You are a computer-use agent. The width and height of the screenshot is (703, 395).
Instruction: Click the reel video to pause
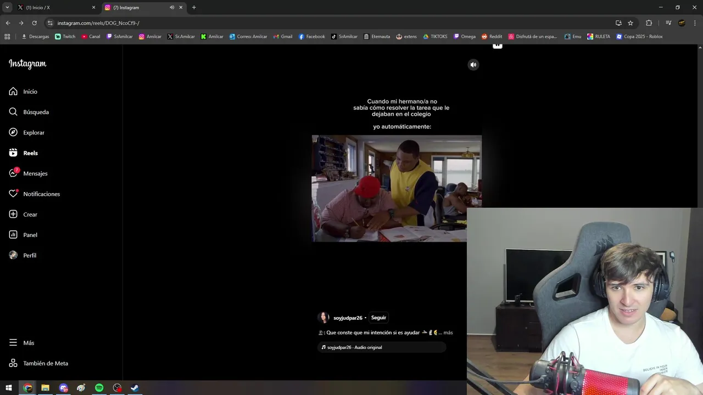397,188
